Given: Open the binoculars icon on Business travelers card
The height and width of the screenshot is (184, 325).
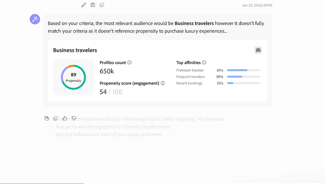Looking at the screenshot, I should coord(258,50).
